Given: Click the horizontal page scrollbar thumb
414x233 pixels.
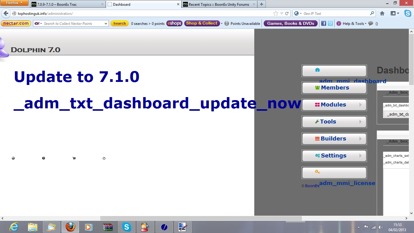Looking at the screenshot, I should click(x=201, y=218).
